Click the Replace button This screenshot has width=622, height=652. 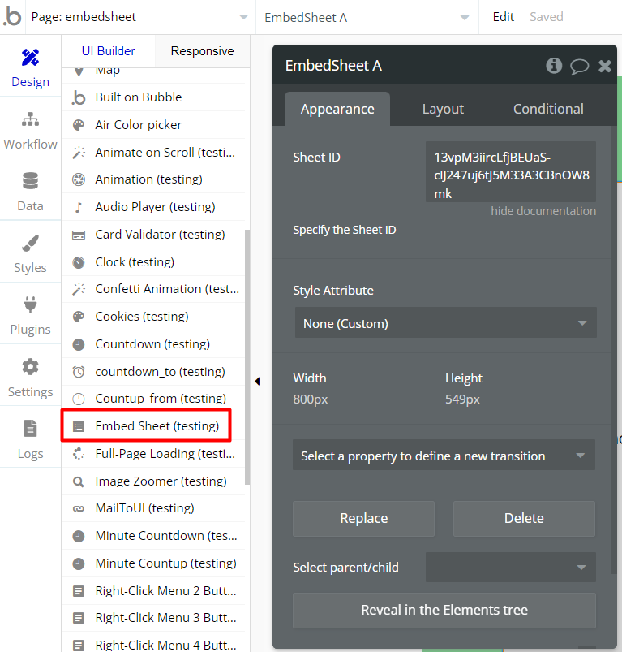tap(363, 518)
